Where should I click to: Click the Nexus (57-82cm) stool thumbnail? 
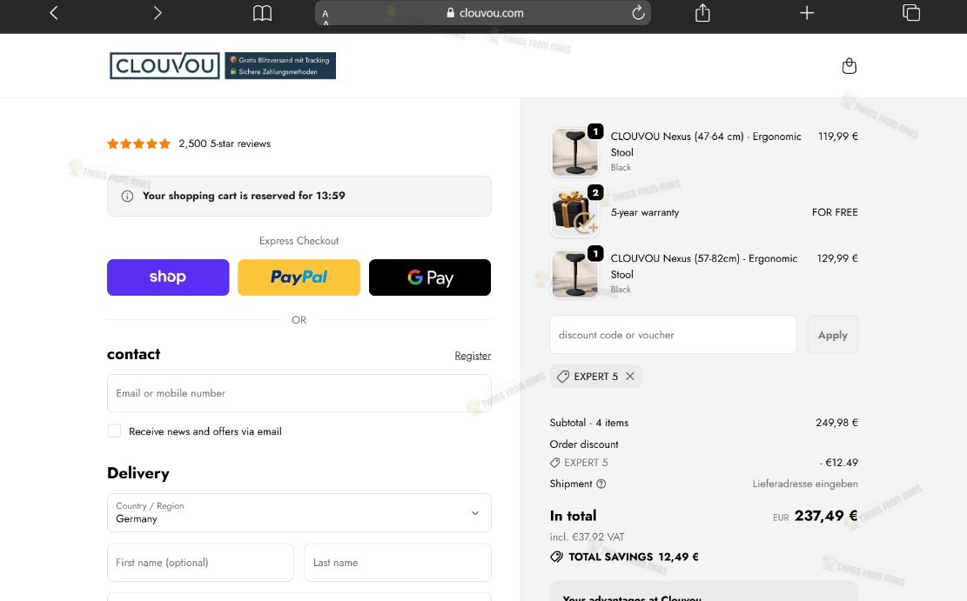point(574,274)
